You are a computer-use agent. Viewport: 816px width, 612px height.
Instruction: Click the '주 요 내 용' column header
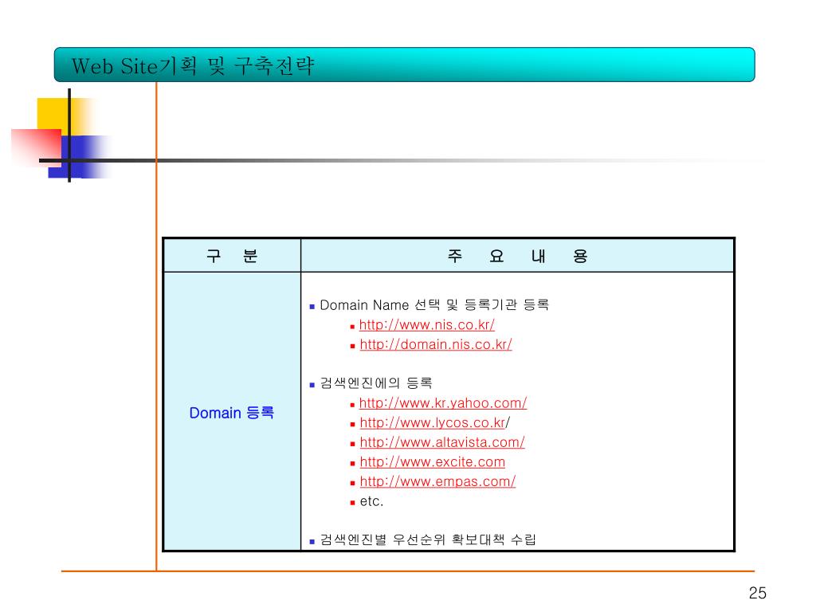(517, 256)
